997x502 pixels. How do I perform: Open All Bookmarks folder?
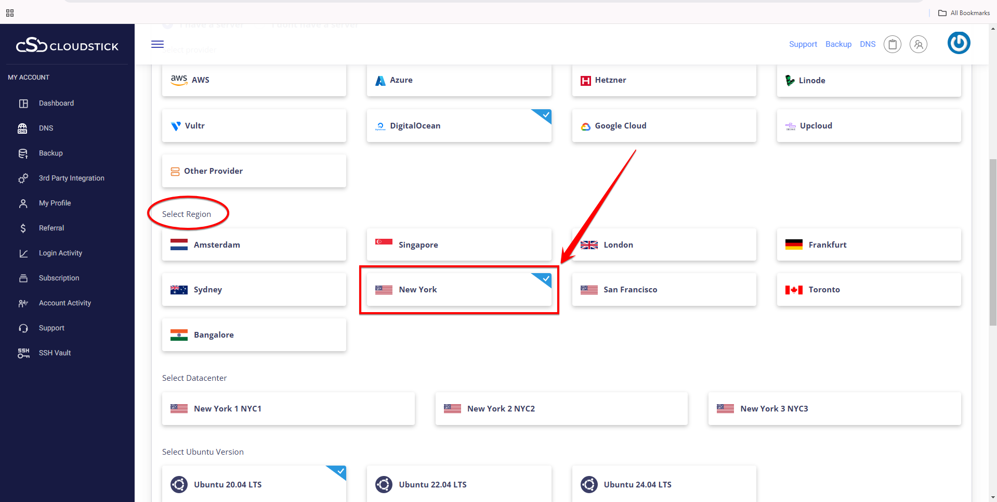click(964, 13)
